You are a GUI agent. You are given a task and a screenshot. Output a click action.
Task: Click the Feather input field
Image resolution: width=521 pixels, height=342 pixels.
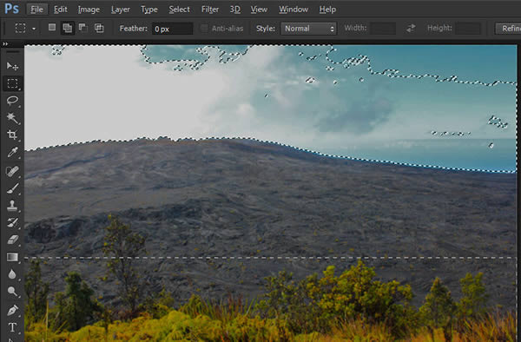point(172,29)
